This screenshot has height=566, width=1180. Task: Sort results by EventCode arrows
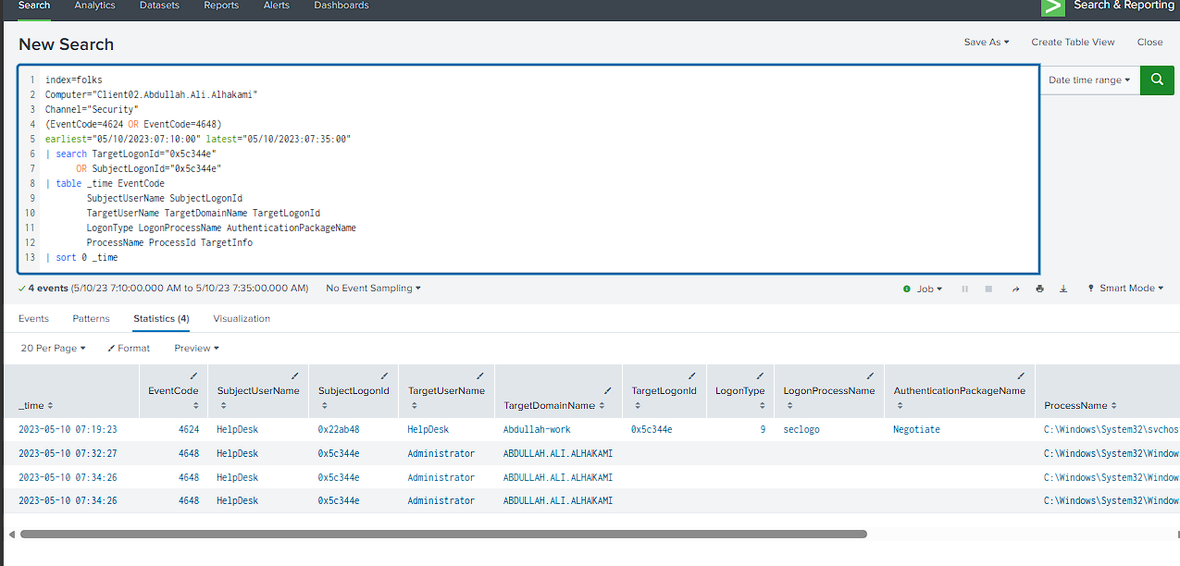point(195,406)
